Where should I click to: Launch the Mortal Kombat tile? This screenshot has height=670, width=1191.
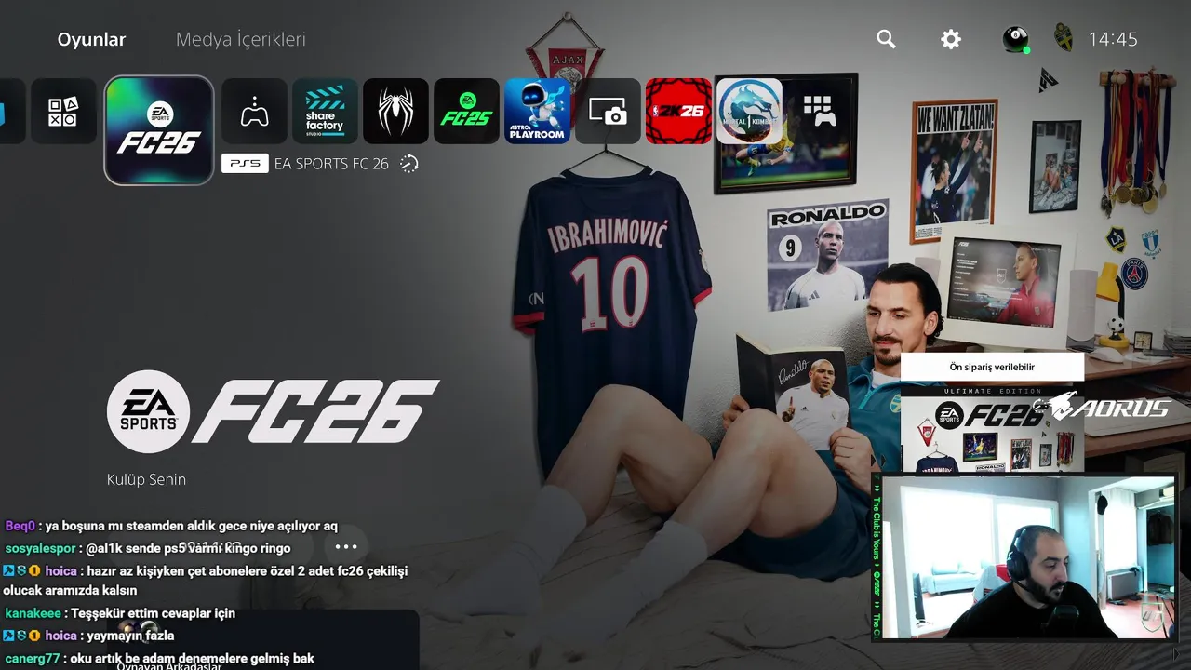(x=749, y=111)
